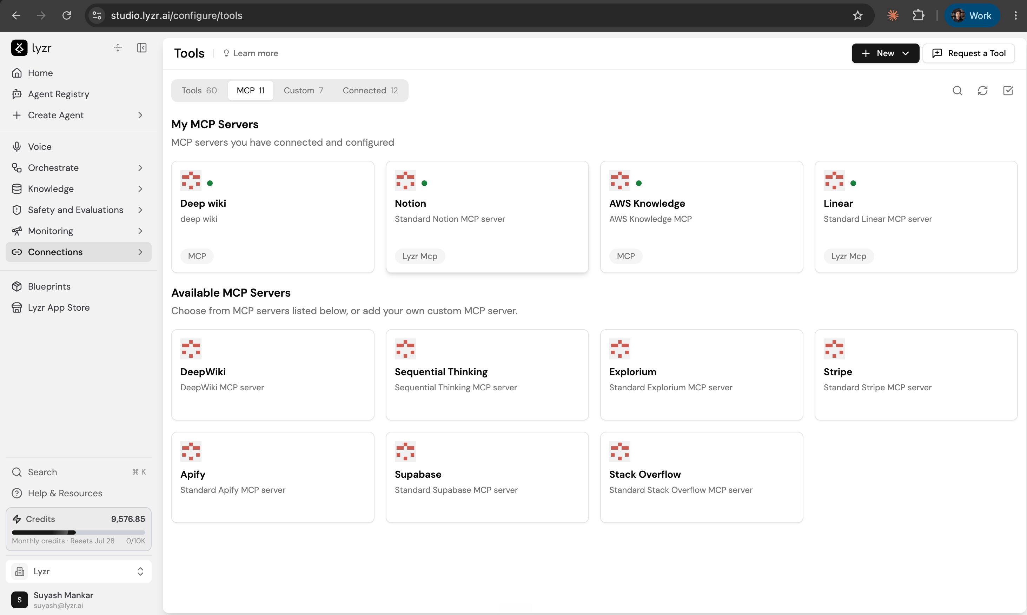Open the Linear MCP server card
This screenshot has height=615, width=1027.
pyautogui.click(x=916, y=217)
